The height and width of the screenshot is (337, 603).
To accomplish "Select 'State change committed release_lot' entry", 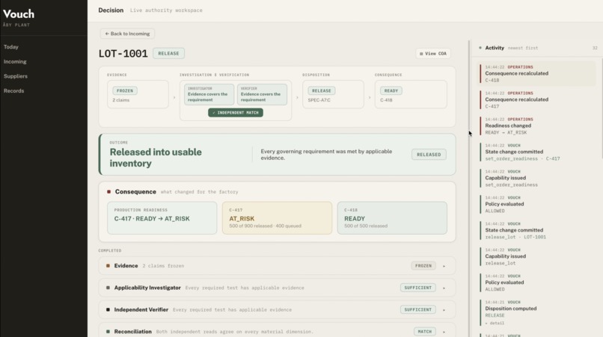I will 536,231.
